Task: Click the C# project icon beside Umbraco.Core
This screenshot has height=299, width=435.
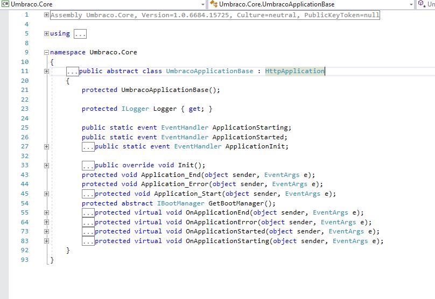Action: (5, 4)
